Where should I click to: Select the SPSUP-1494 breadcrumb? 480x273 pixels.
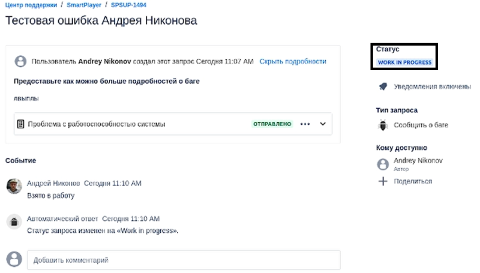128,5
